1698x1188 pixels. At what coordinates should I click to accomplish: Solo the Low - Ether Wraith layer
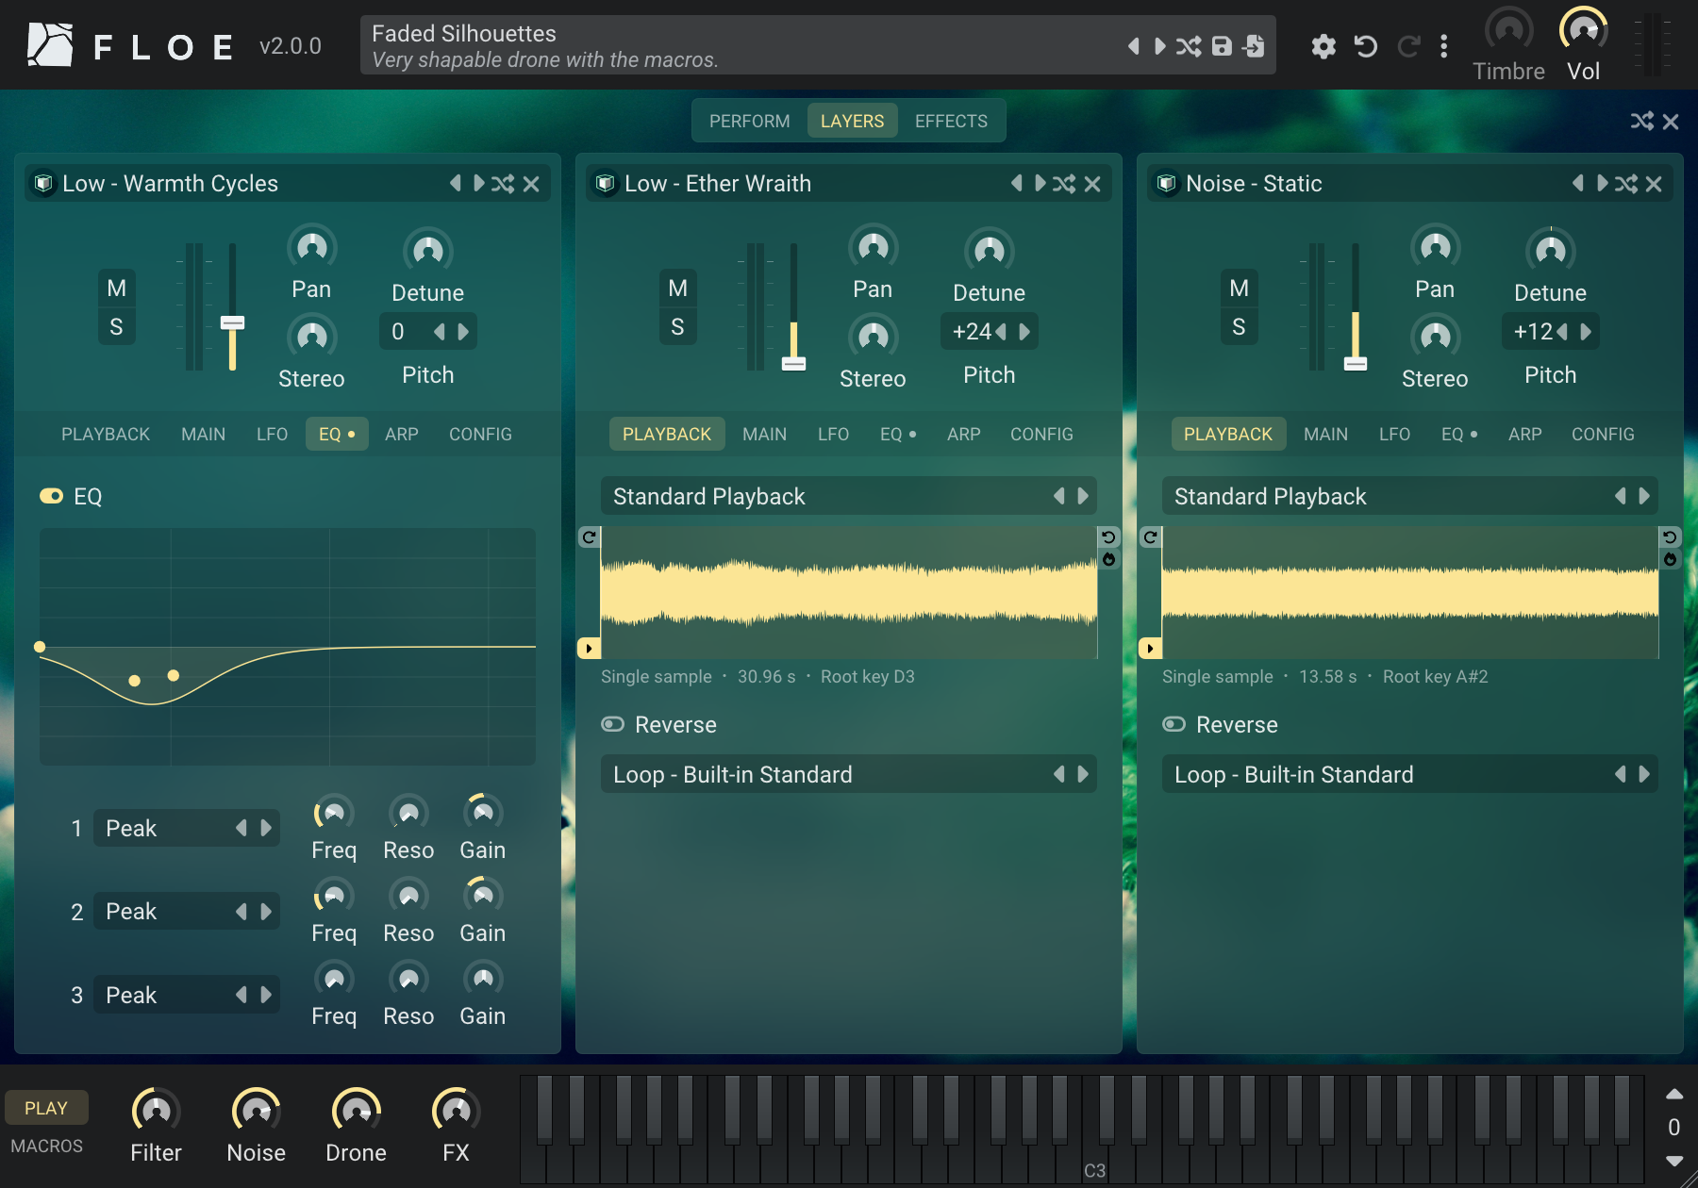[x=677, y=327]
